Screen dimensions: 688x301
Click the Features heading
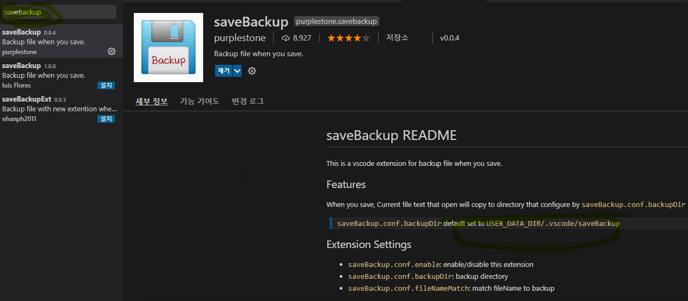point(346,184)
